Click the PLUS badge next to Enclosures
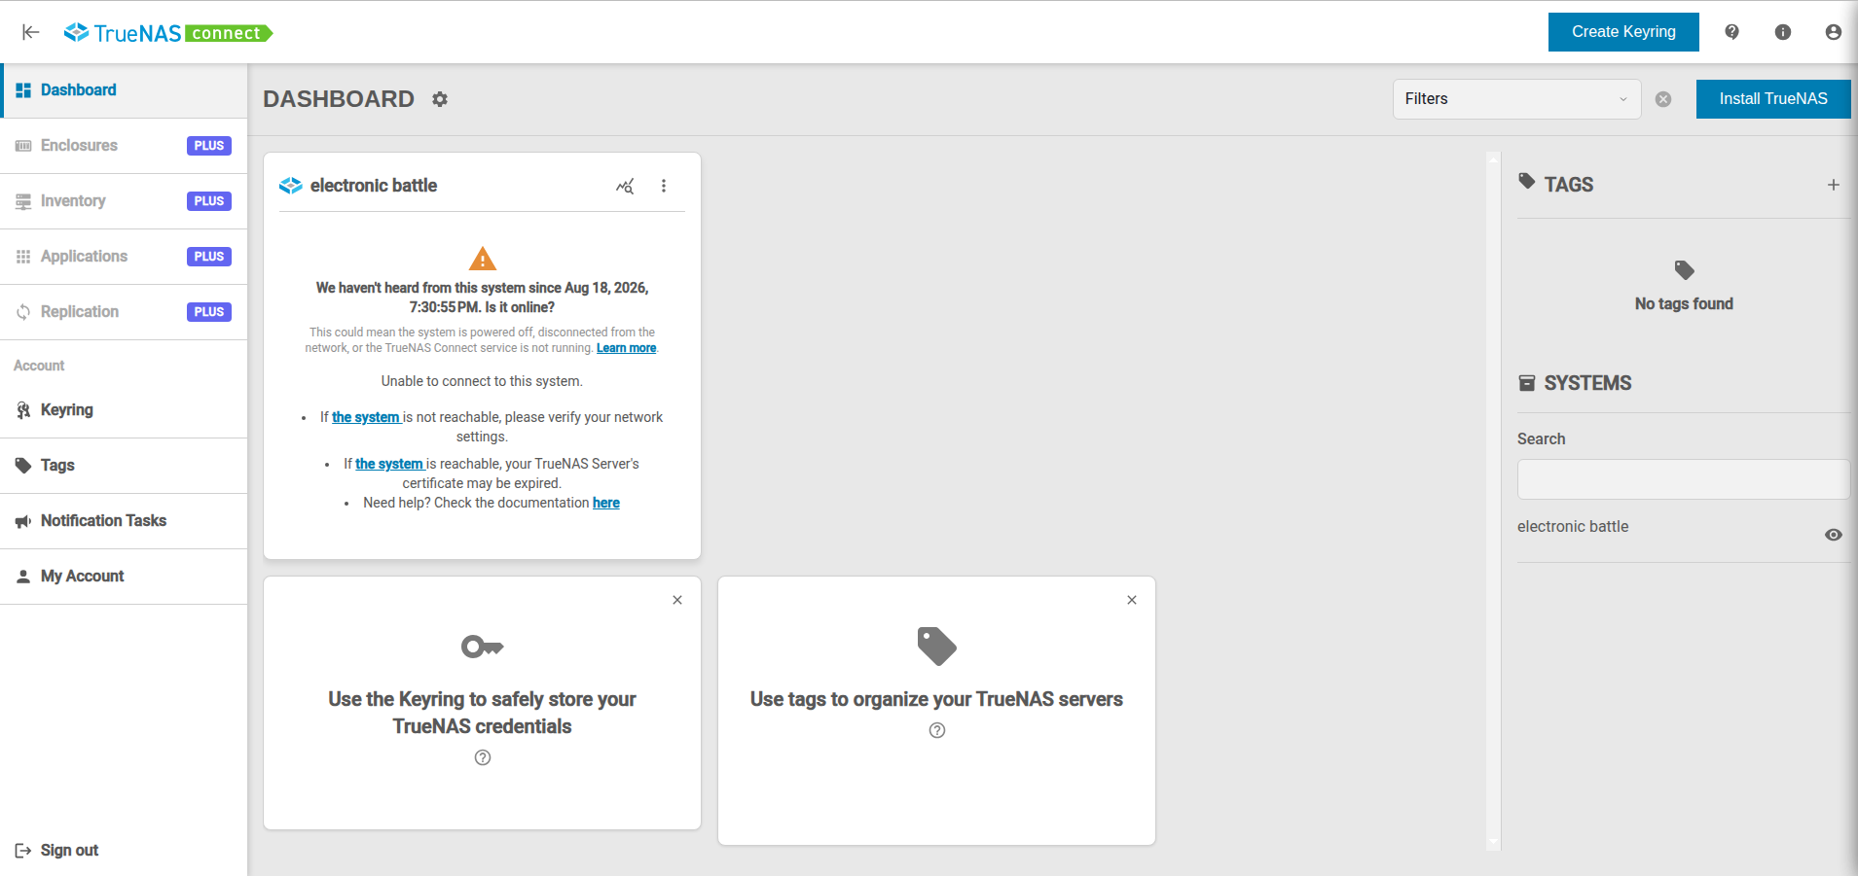 tap(209, 146)
